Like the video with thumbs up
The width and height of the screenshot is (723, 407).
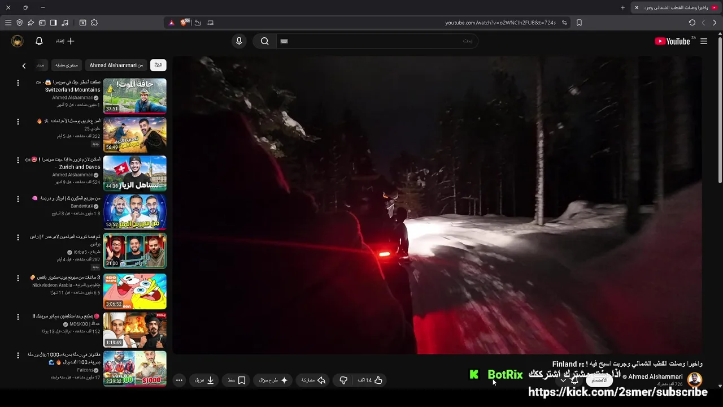coord(371,380)
